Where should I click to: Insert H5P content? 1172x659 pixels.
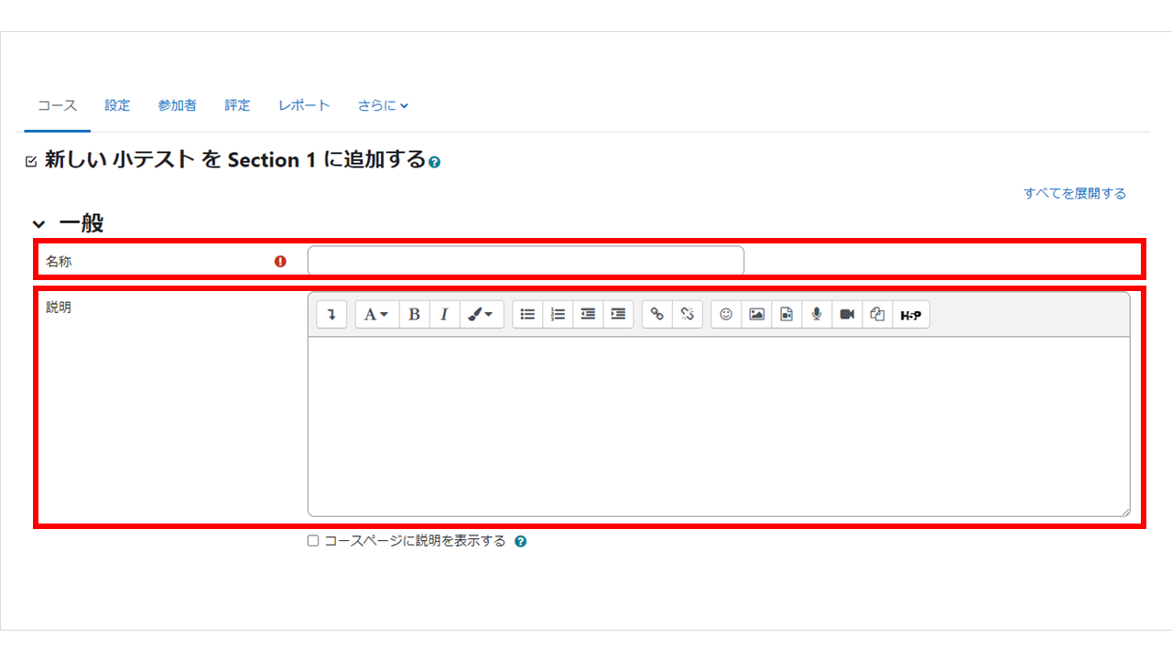pyautogui.click(x=911, y=314)
